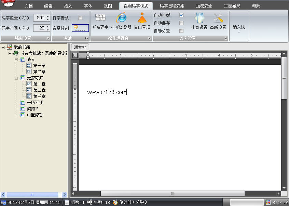Open 强制设置 group dialog launcher

(x=48, y=38)
